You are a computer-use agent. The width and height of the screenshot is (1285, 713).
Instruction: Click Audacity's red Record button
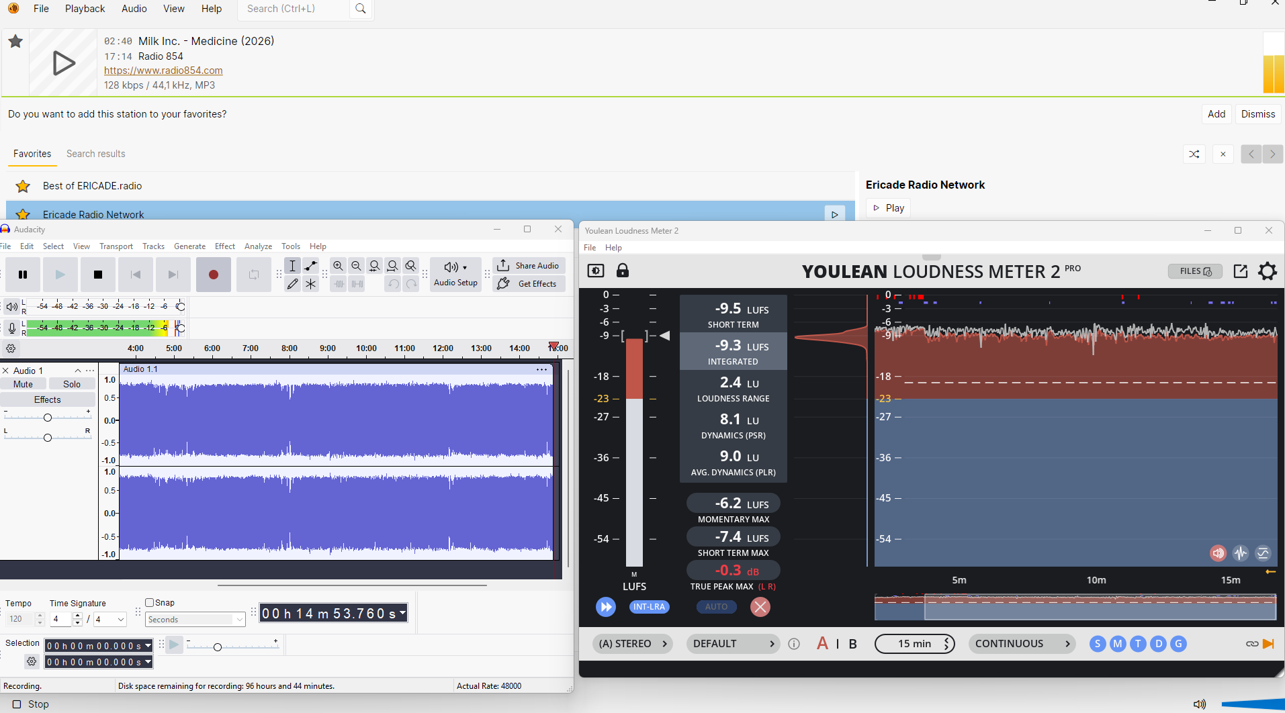point(214,275)
